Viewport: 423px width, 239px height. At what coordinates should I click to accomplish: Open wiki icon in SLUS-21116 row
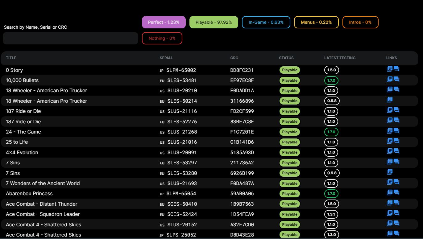(x=390, y=110)
